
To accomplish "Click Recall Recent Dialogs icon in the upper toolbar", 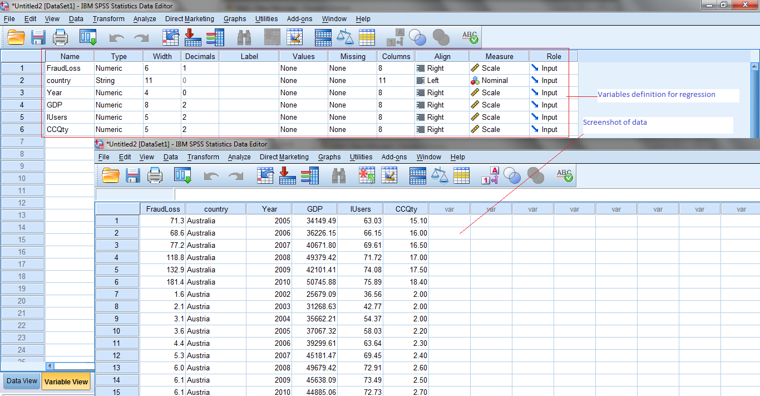I will [88, 37].
